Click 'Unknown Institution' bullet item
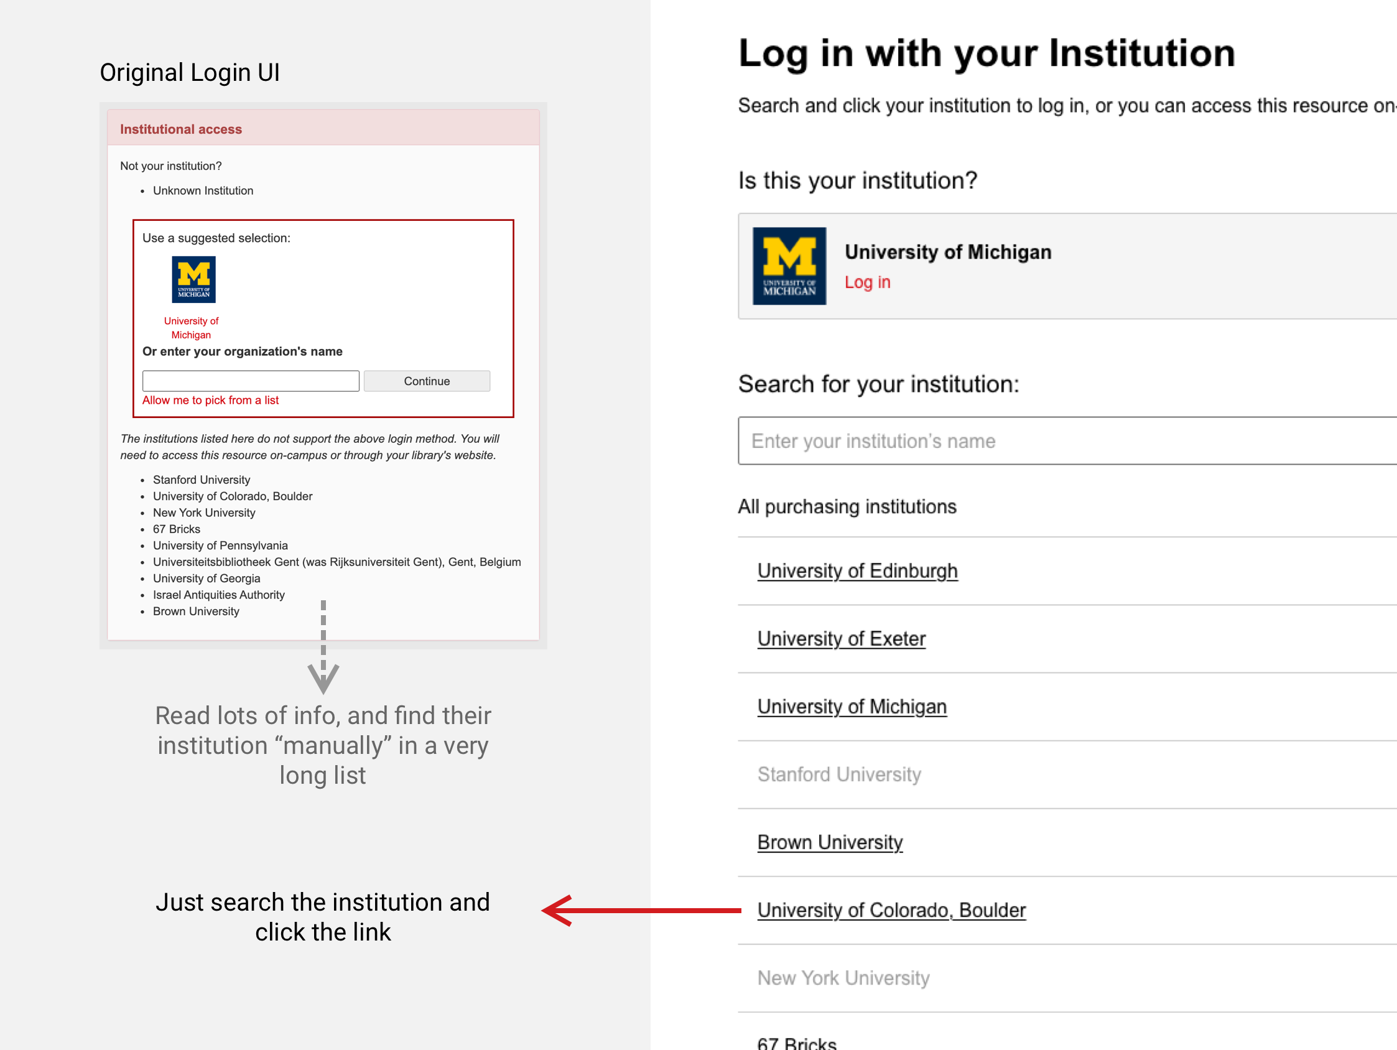Screen dimensions: 1397x1050 (203, 190)
